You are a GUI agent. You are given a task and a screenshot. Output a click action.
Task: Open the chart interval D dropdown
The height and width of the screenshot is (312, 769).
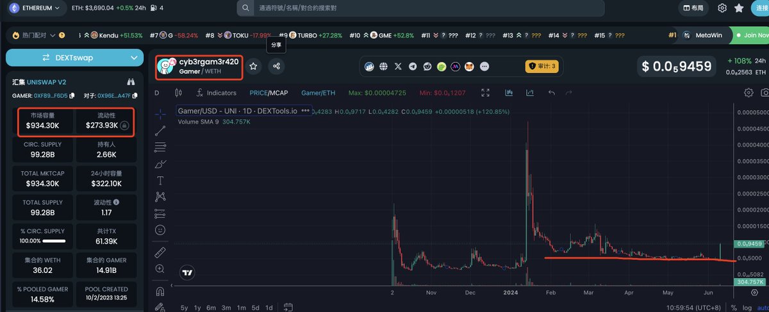[157, 93]
